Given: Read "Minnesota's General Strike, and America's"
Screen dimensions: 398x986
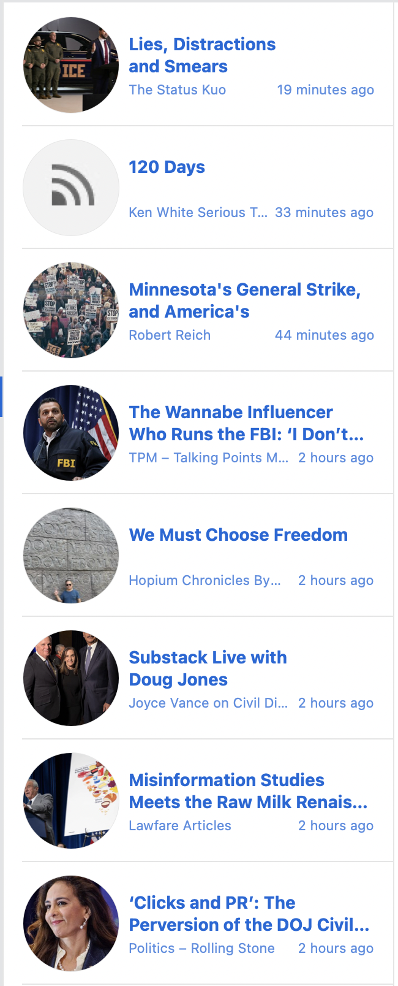Looking at the screenshot, I should tap(244, 300).
